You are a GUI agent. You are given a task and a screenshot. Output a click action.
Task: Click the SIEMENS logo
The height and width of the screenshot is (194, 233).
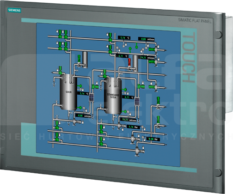click(x=14, y=10)
